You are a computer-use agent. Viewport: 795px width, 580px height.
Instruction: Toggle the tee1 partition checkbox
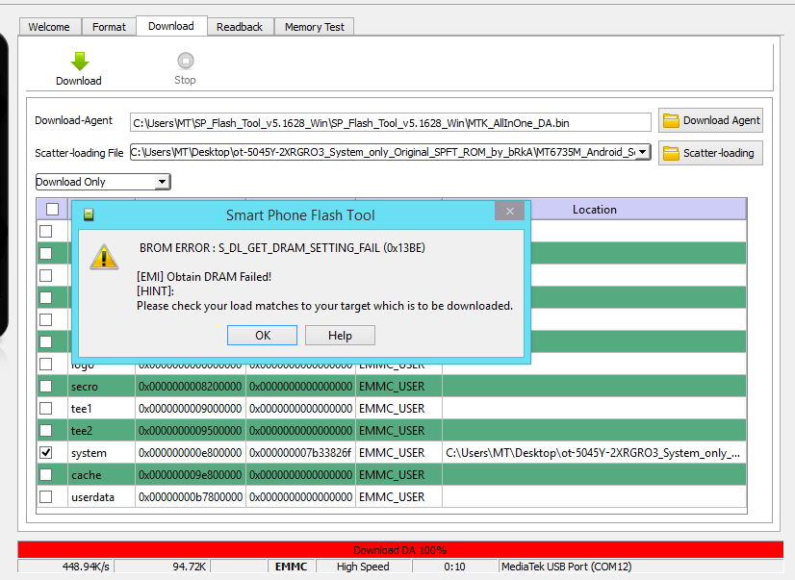45,408
